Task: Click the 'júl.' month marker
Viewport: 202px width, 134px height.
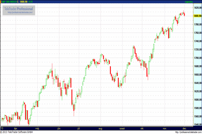Action: tap(79, 129)
